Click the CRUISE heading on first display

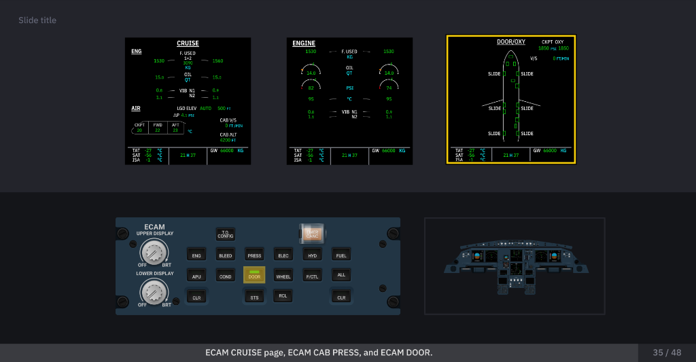pyautogui.click(x=188, y=43)
